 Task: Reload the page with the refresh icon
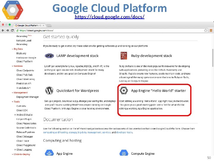(x=12, y=30)
